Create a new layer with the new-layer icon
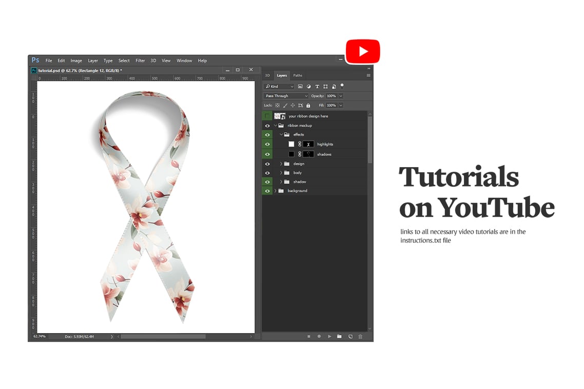Screen dimensions: 584x389 tap(350, 337)
